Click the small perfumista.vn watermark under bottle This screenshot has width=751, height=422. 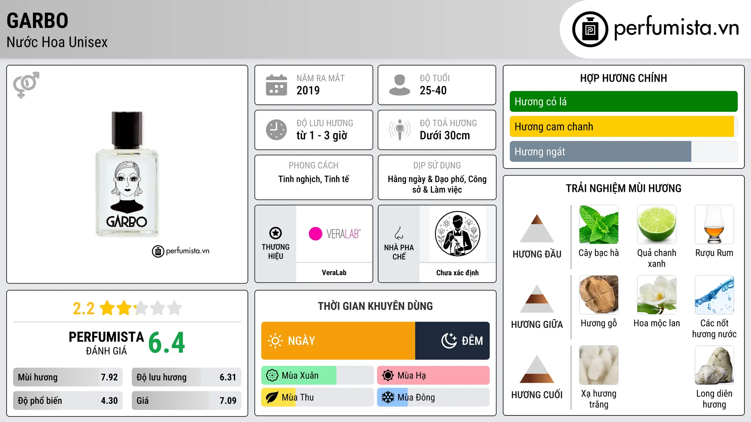tap(181, 251)
